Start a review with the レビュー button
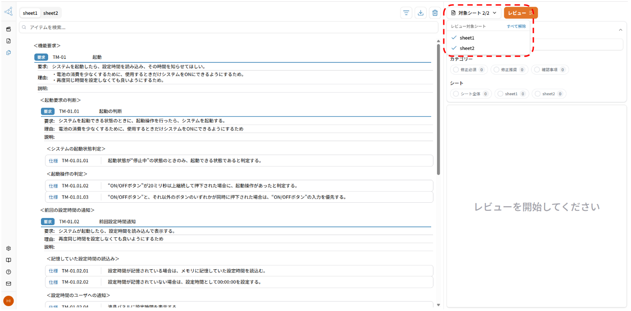 520,13
